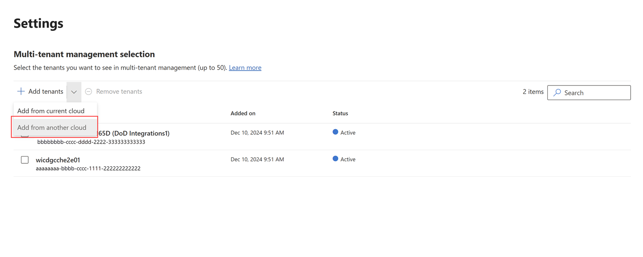Tick the checkbox for tenant wicdgcche2e01
The width and height of the screenshot is (643, 257).
click(25, 160)
